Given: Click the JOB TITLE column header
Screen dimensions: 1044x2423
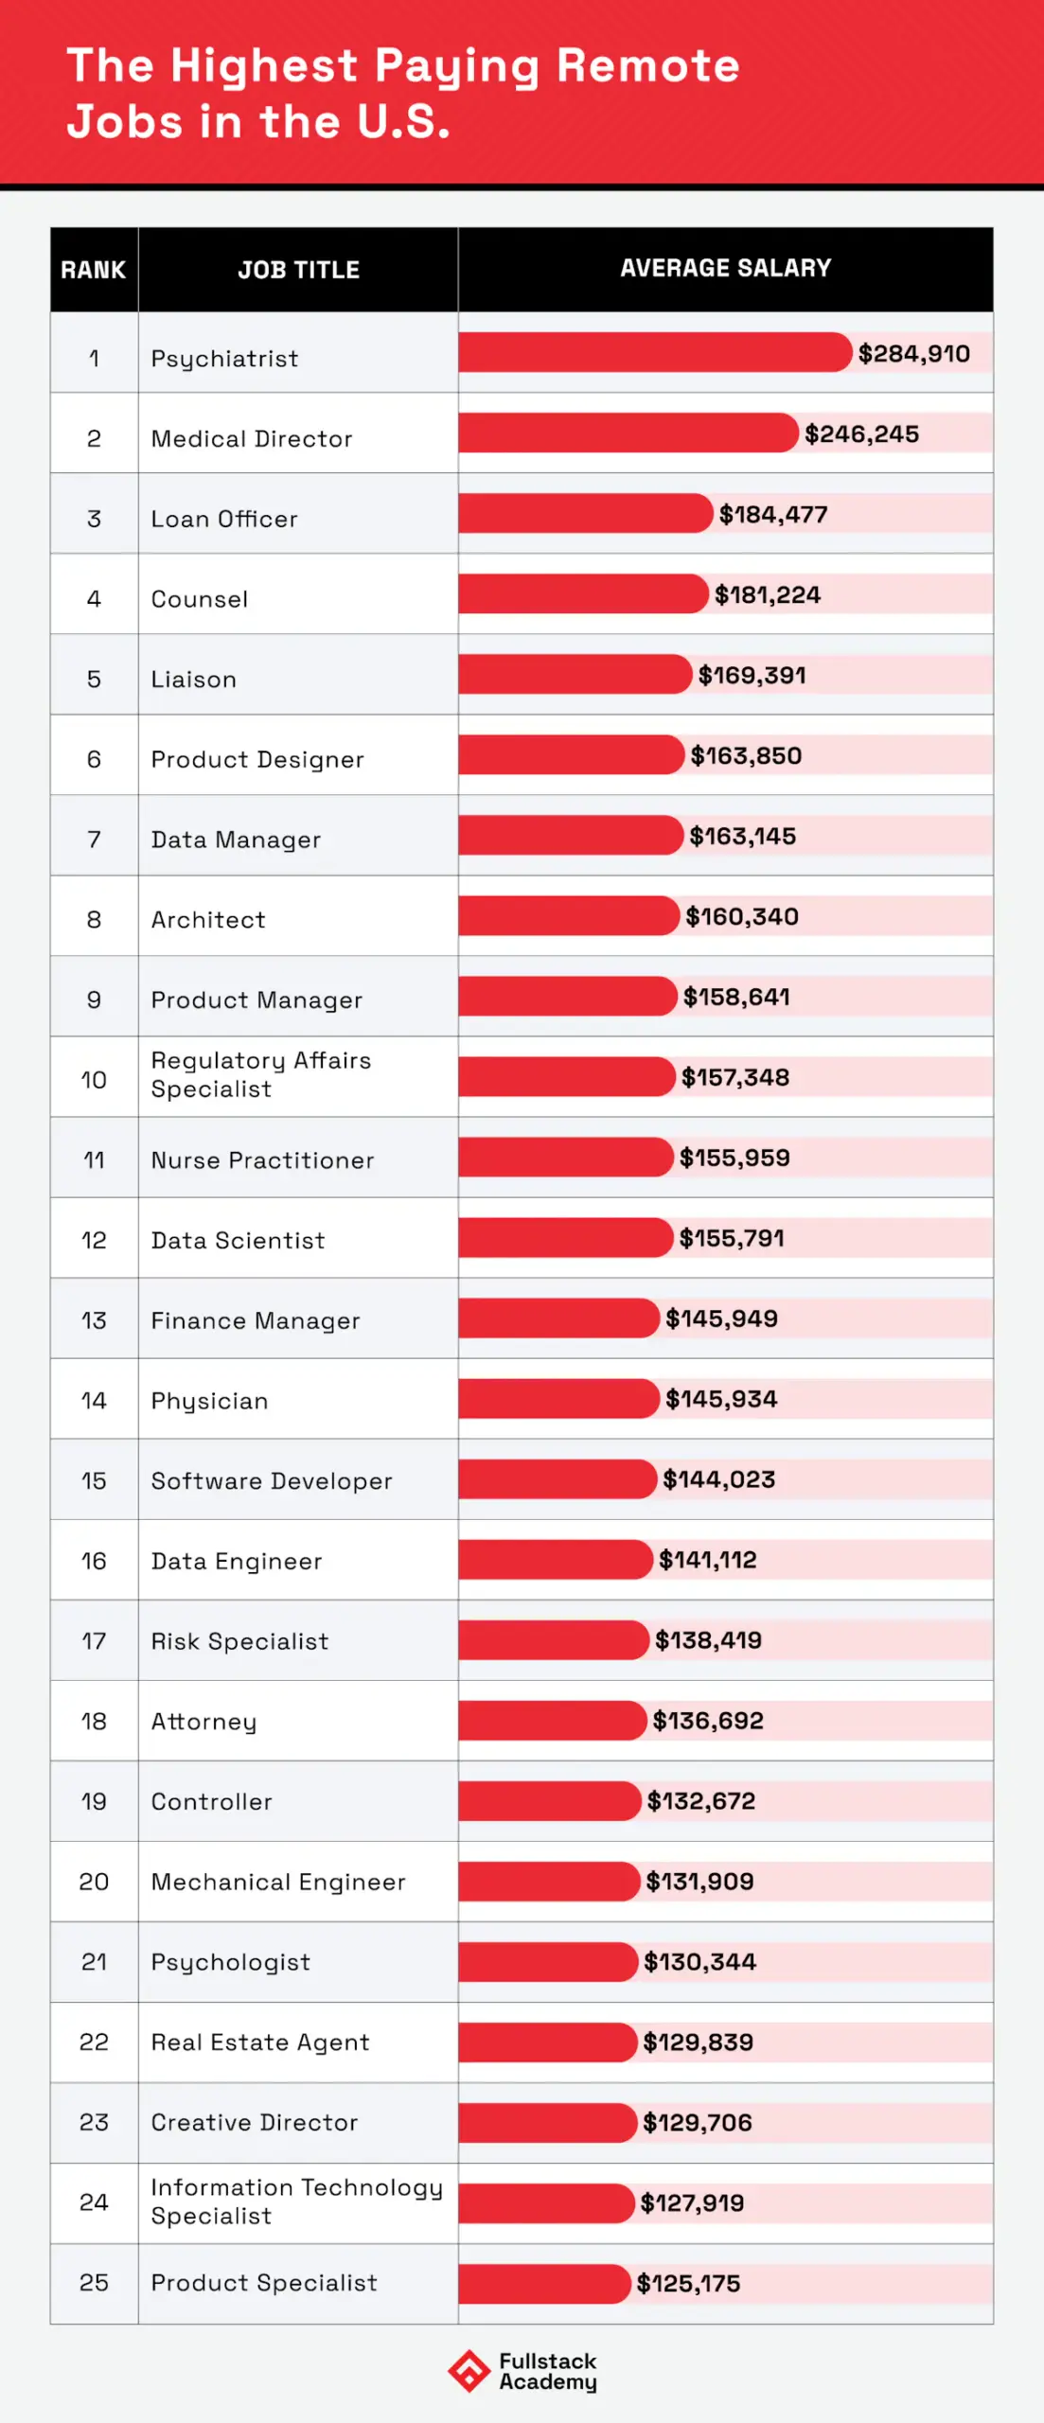Looking at the screenshot, I should 298,270.
